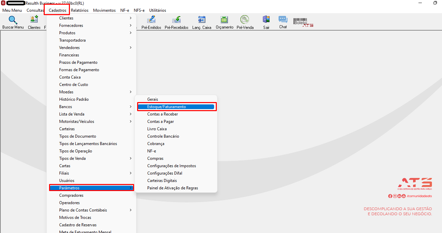The width and height of the screenshot is (442, 233).
Task: Open Clientes toolbar icon
Action: click(x=34, y=19)
